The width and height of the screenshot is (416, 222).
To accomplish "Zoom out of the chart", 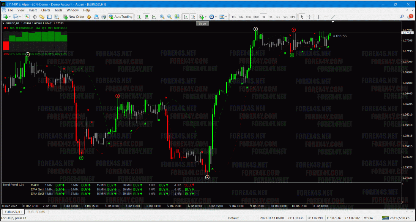I will tap(169, 17).
